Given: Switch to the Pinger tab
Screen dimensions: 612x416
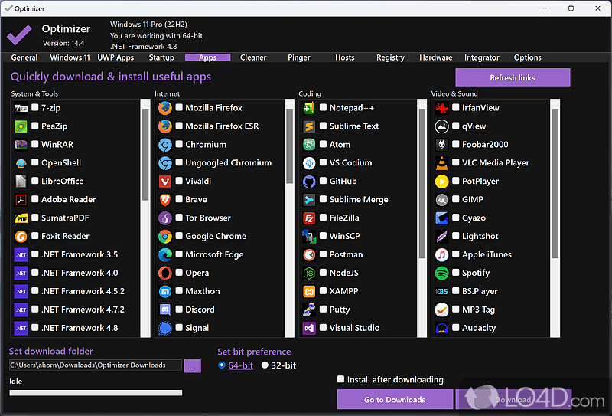Looking at the screenshot, I should pos(299,57).
